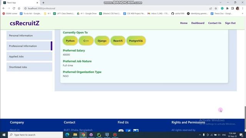The height and width of the screenshot is (138, 246).
Task: Open File Explorer from the taskbar
Action: coord(75,135)
